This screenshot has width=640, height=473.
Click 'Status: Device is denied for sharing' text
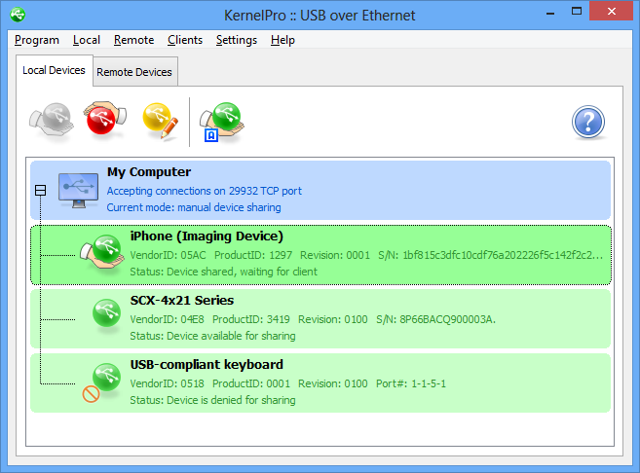[212, 400]
